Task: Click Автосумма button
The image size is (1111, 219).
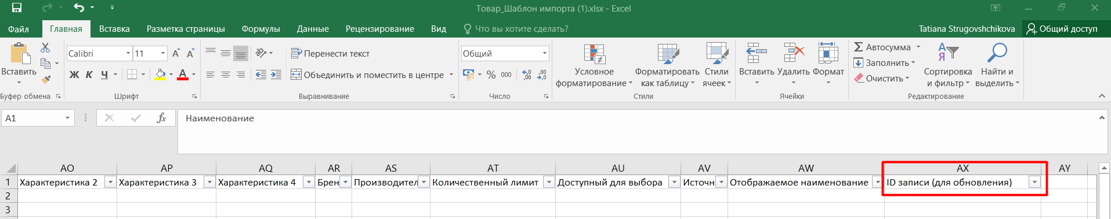Action: (882, 47)
